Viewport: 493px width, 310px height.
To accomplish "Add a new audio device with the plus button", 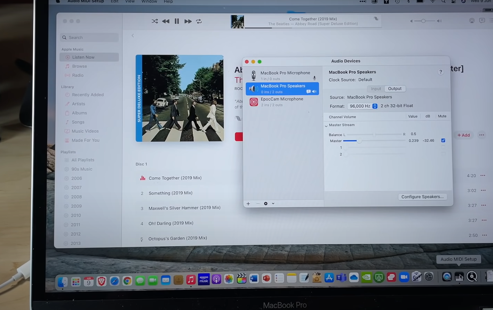I will pos(248,204).
